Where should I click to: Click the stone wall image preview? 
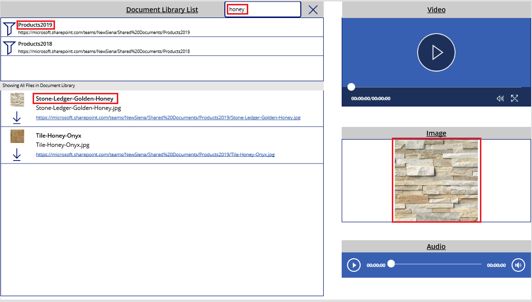point(436,180)
